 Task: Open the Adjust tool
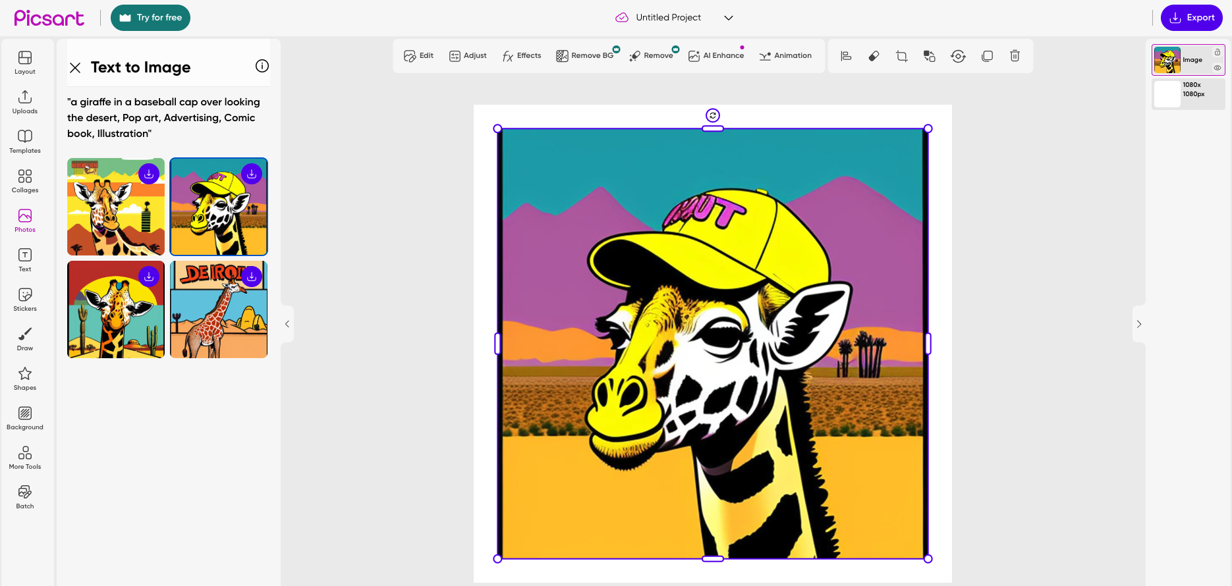tap(468, 56)
